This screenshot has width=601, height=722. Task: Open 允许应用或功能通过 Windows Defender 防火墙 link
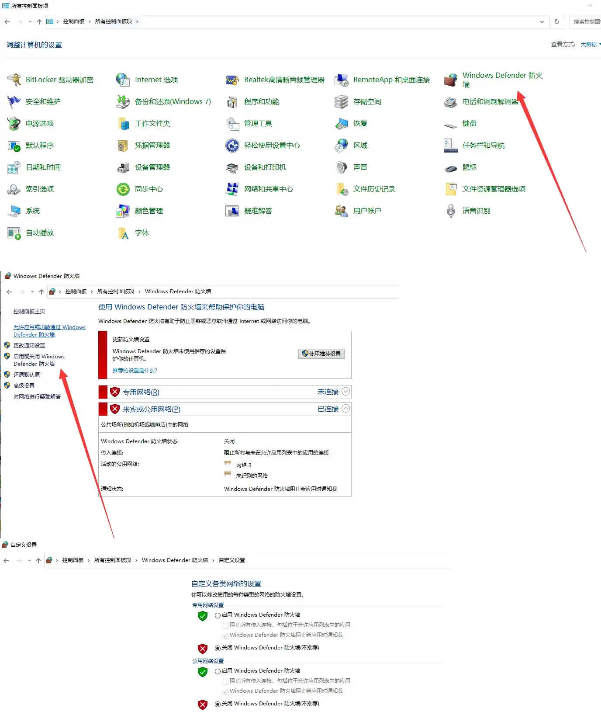tap(49, 331)
